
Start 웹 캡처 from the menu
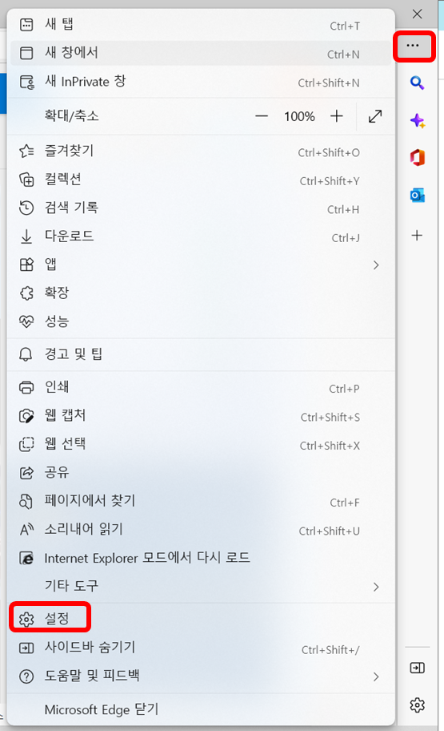pyautogui.click(x=201, y=416)
